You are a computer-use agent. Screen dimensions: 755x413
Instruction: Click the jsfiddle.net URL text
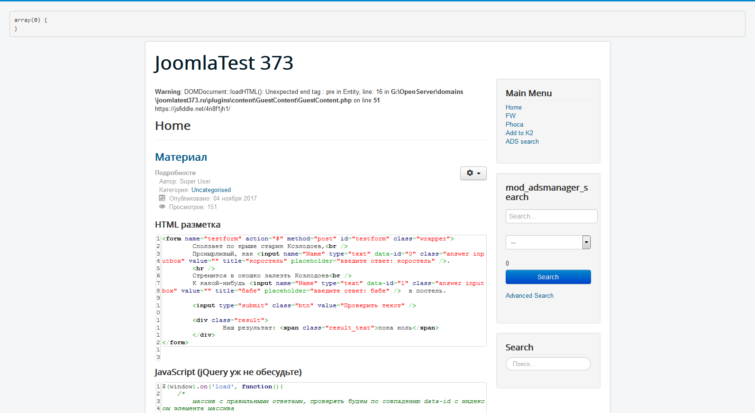(x=192, y=109)
